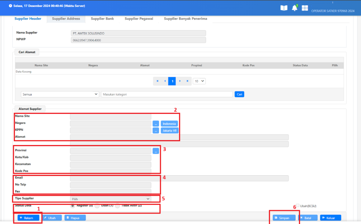Open the Tipe Supplier dropdown
This screenshot has width=361, height=224.
coord(110,199)
